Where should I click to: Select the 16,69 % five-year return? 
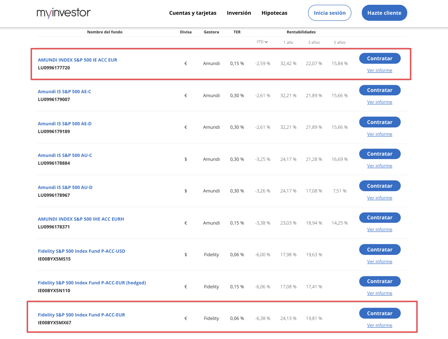[340, 159]
